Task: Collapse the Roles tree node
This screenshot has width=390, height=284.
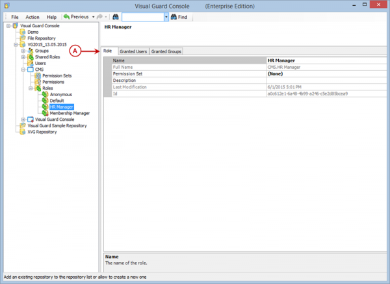Action: 31,88
